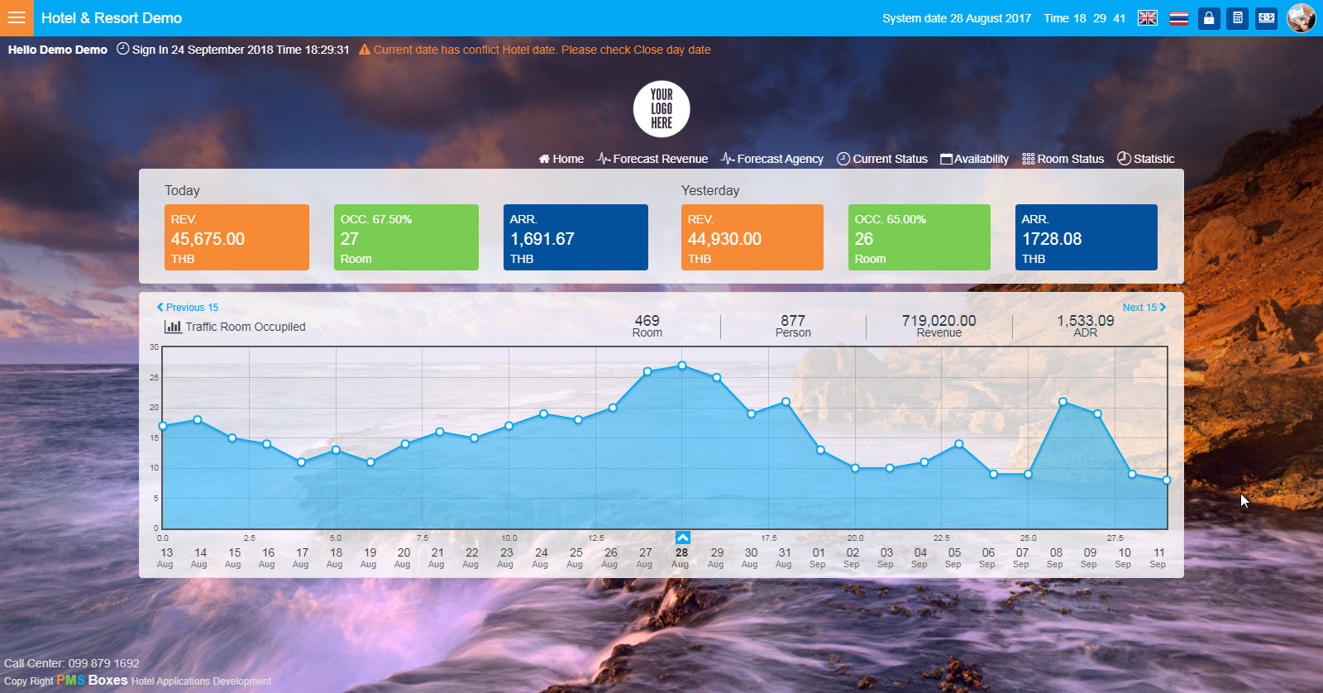Click the lock icon button

click(1209, 18)
